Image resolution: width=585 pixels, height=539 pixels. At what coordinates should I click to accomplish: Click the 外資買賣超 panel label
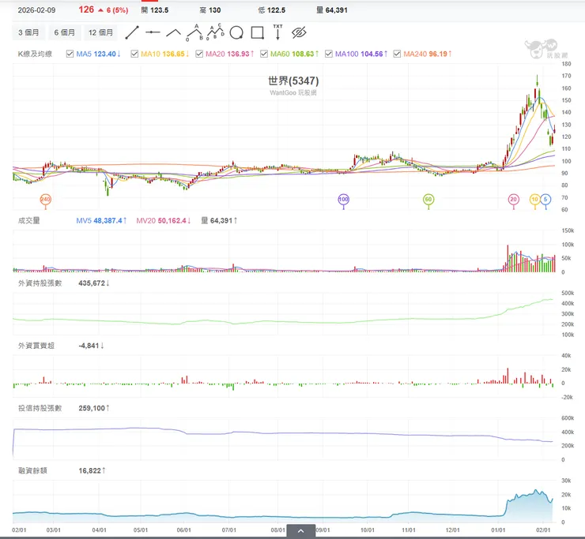pyautogui.click(x=36, y=346)
